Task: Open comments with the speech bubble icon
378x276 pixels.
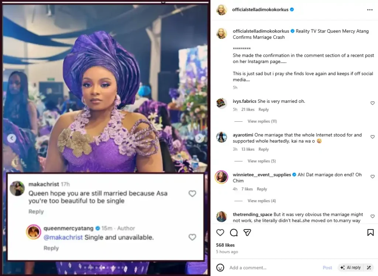Action: click(234, 233)
